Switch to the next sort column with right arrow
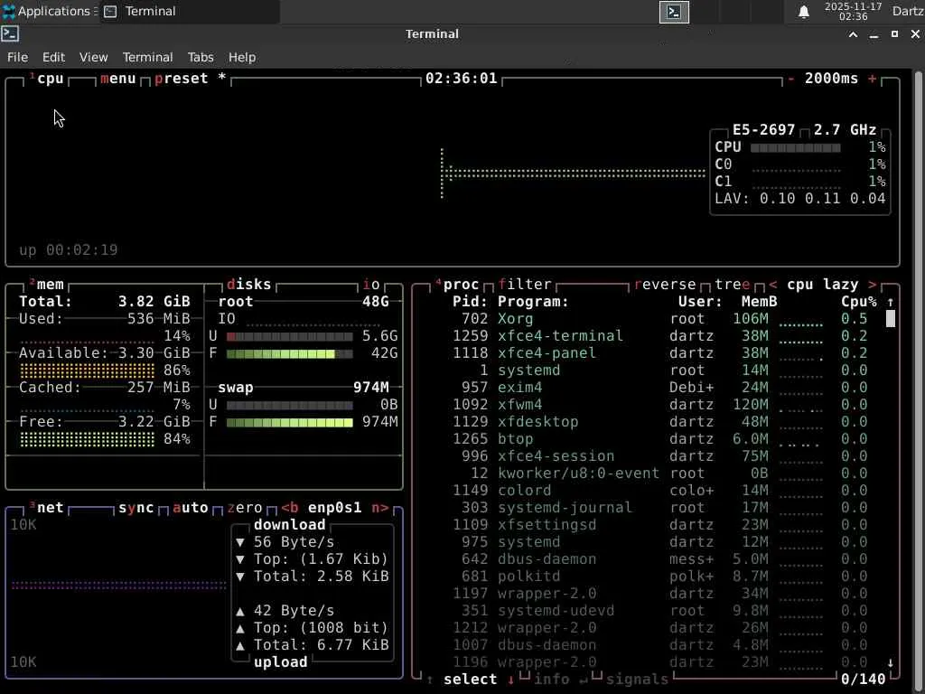Image resolution: width=925 pixels, height=694 pixels. (x=872, y=285)
